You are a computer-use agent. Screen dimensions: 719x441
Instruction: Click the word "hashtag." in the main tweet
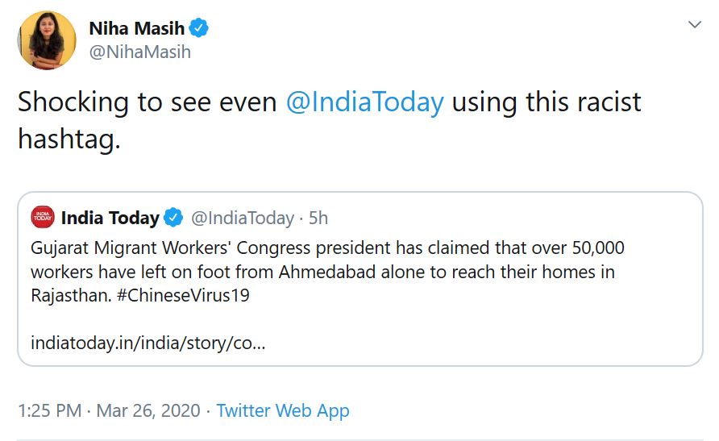[69, 139]
